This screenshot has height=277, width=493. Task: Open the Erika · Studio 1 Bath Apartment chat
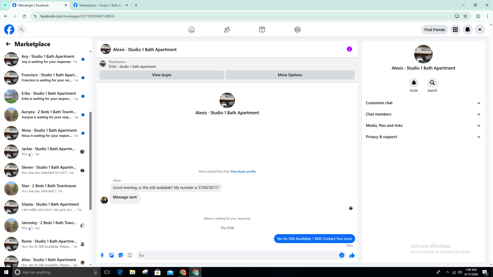pos(45,96)
